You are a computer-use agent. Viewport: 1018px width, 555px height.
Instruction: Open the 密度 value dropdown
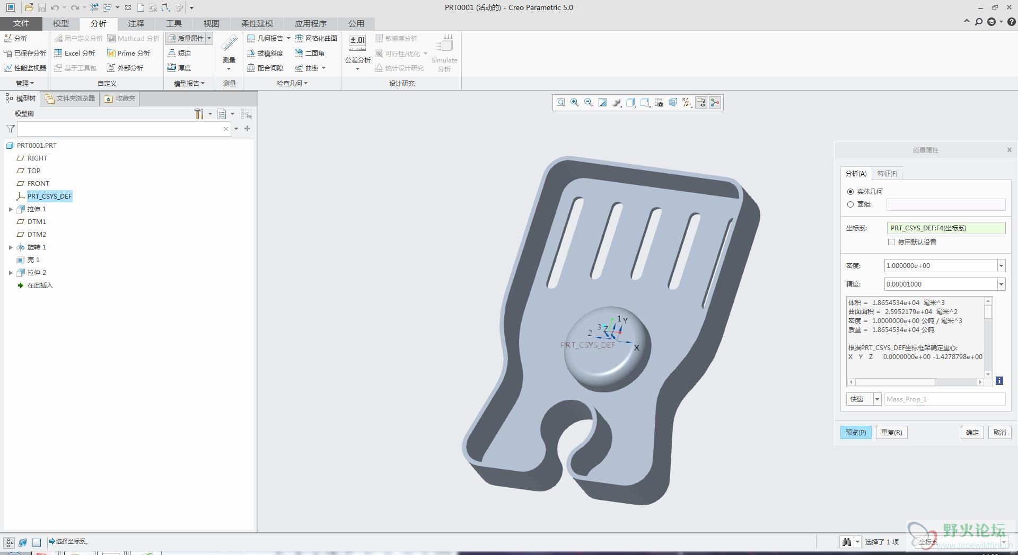click(1001, 266)
